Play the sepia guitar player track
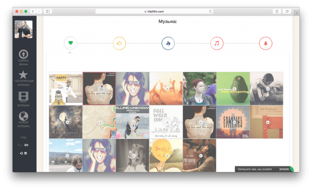Screen dimensions: 312x190 pos(268,89)
